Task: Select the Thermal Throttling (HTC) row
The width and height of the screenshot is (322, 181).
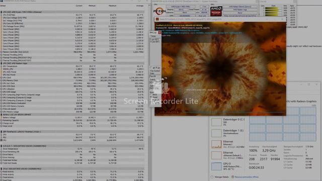Action: [x=72, y=55]
